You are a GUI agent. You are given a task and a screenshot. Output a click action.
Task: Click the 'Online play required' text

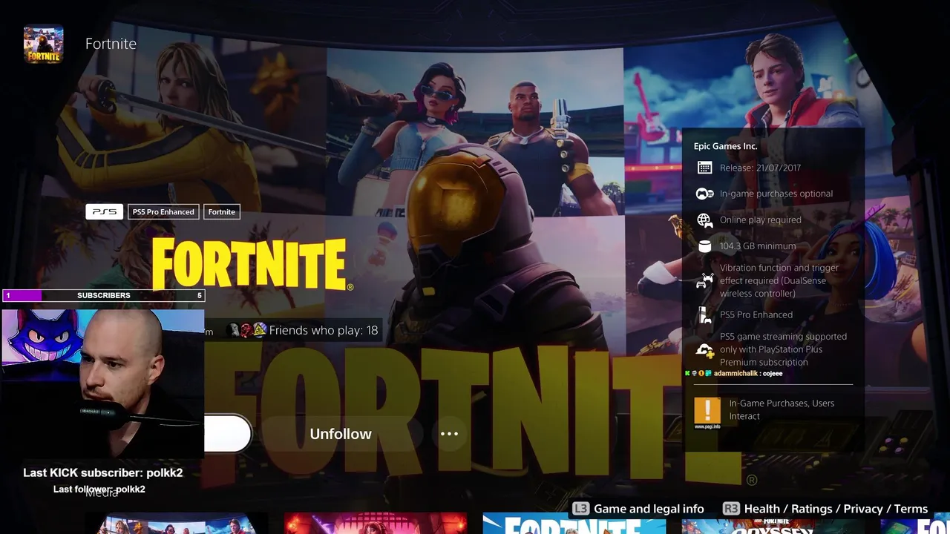coord(760,220)
